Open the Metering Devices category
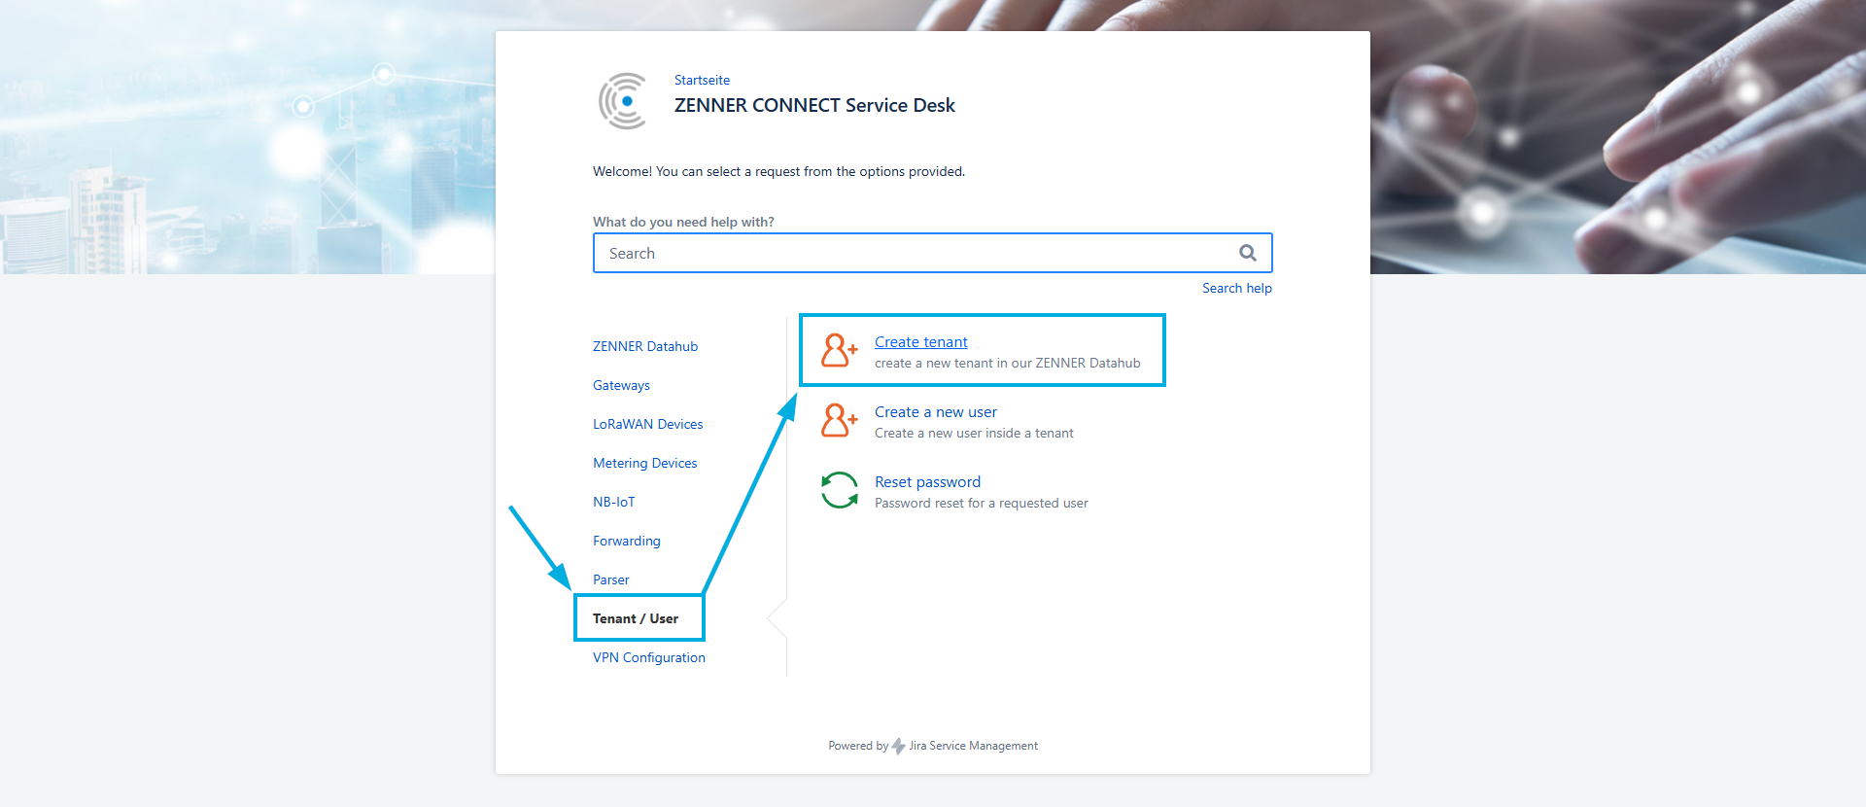This screenshot has width=1866, height=807. point(644,463)
